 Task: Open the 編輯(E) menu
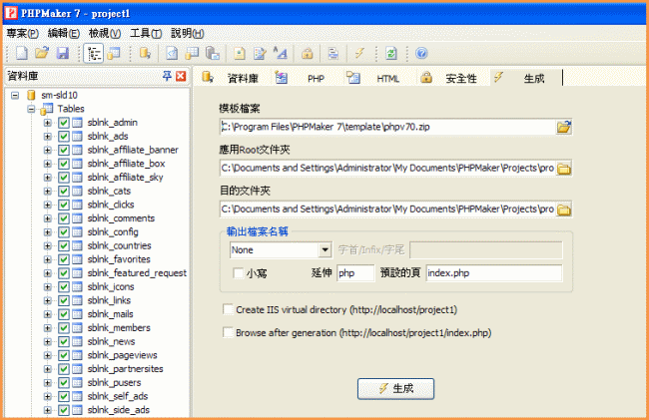pyautogui.click(x=63, y=33)
